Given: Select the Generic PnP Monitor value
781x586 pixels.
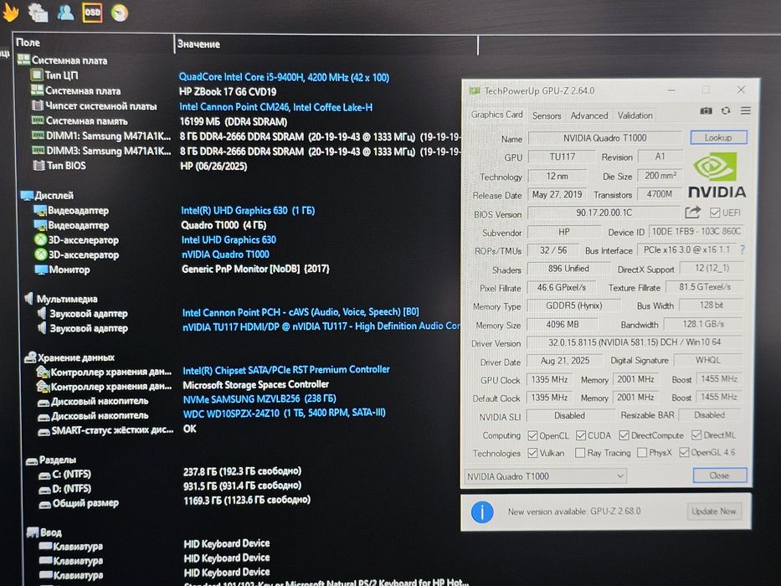Looking at the screenshot, I should (255, 269).
